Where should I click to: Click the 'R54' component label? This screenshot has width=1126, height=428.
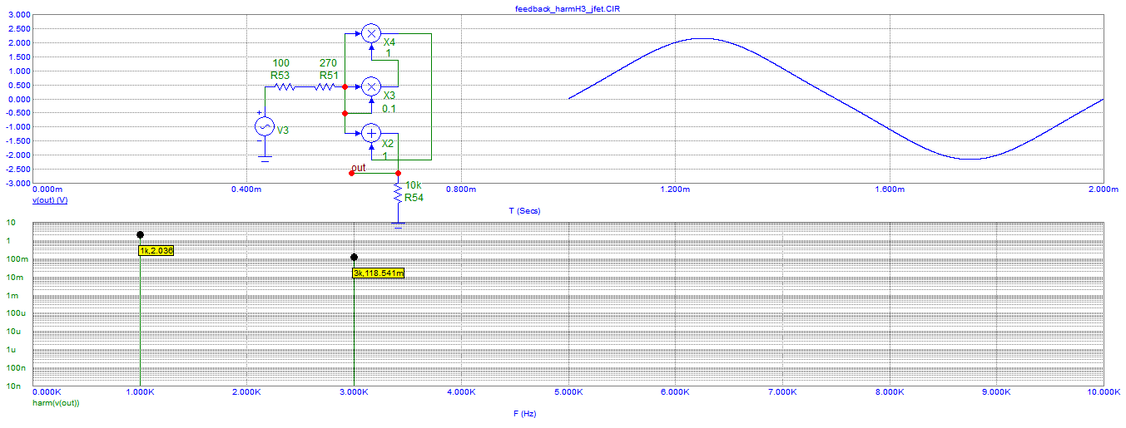[414, 198]
